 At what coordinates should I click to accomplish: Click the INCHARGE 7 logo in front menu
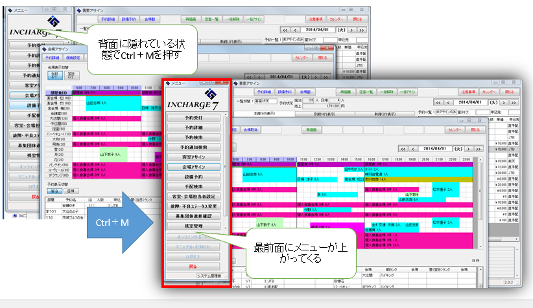pos(193,100)
